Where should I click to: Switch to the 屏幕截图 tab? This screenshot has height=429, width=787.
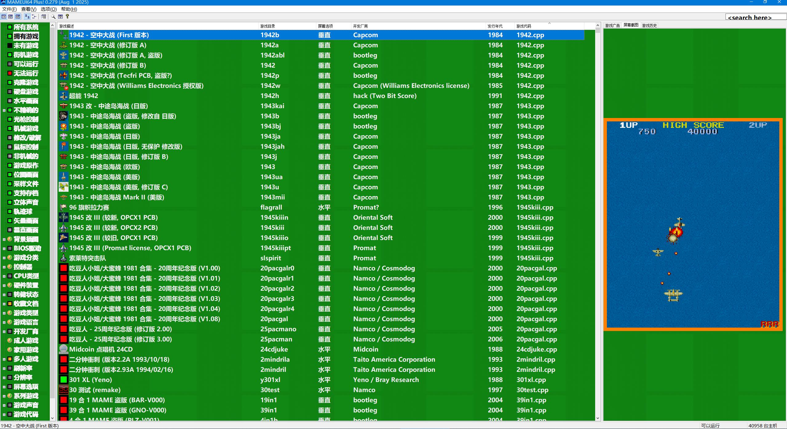[x=631, y=25]
